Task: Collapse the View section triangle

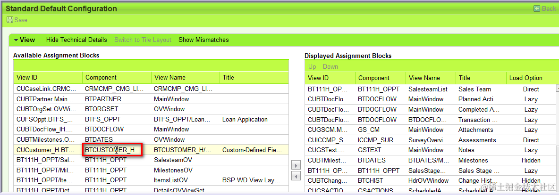Action: pyautogui.click(x=16, y=40)
